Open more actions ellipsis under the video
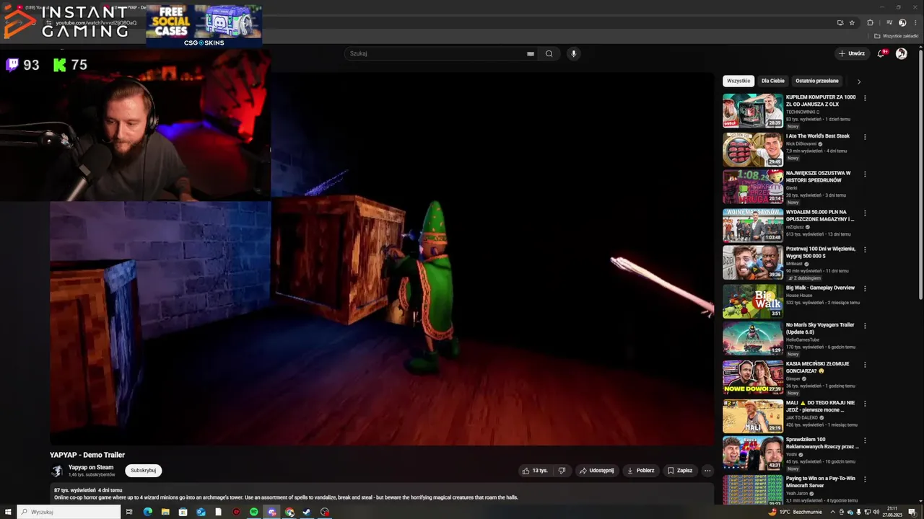Viewport: 924px width, 519px height. click(707, 471)
